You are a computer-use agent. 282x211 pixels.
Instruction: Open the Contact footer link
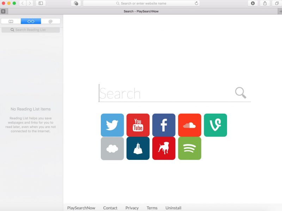(110, 208)
